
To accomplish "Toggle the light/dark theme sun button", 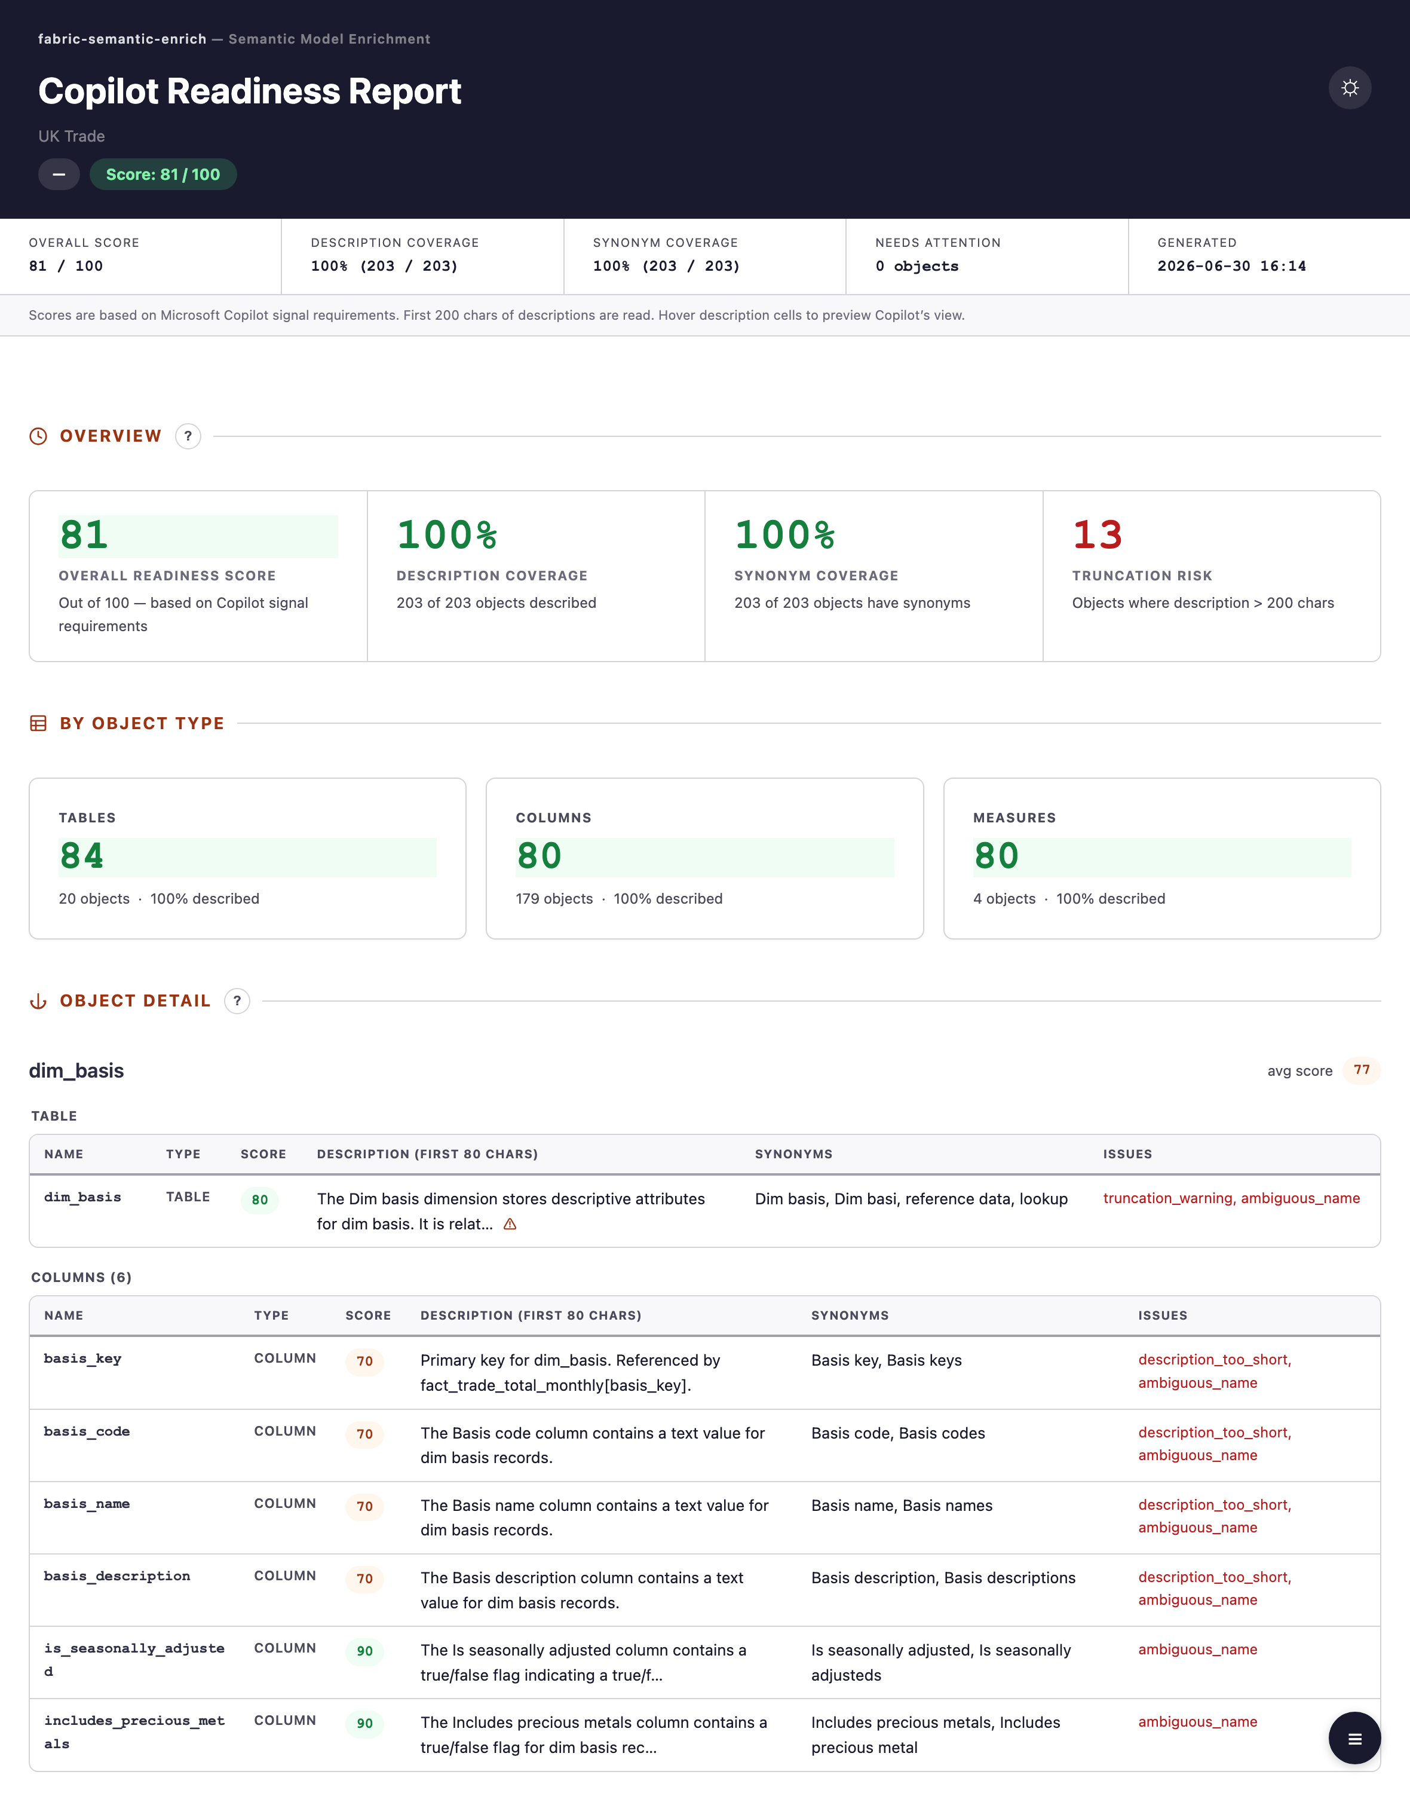I will click(x=1349, y=87).
